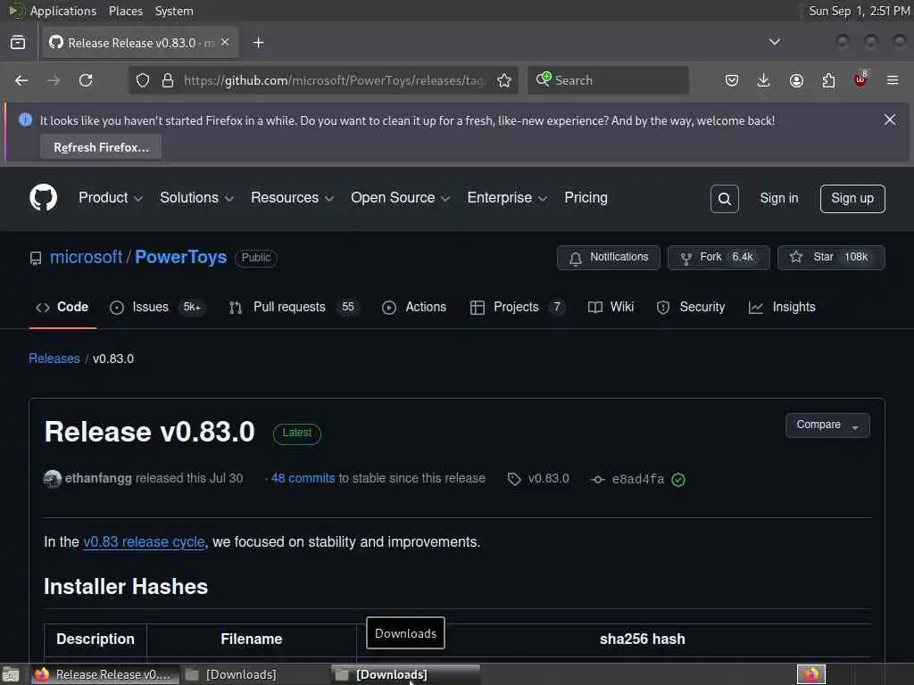Image resolution: width=914 pixels, height=685 pixels.
Task: Switch to the Insights tab
Action: tap(782, 307)
